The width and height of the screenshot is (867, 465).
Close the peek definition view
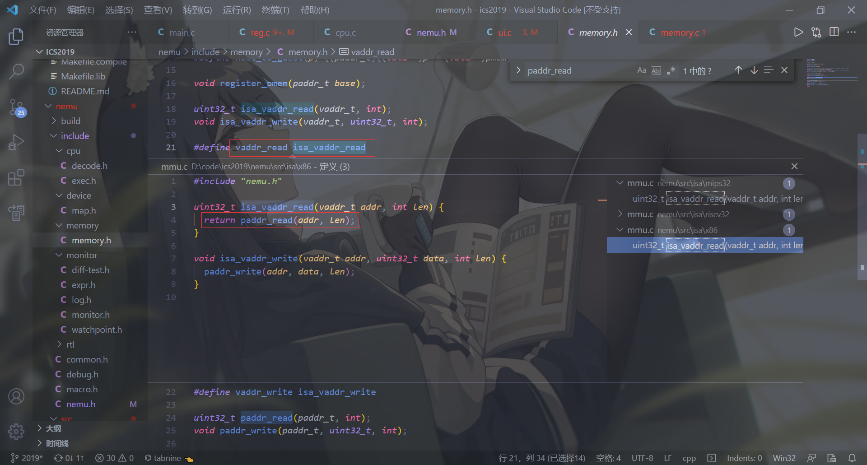(x=794, y=166)
